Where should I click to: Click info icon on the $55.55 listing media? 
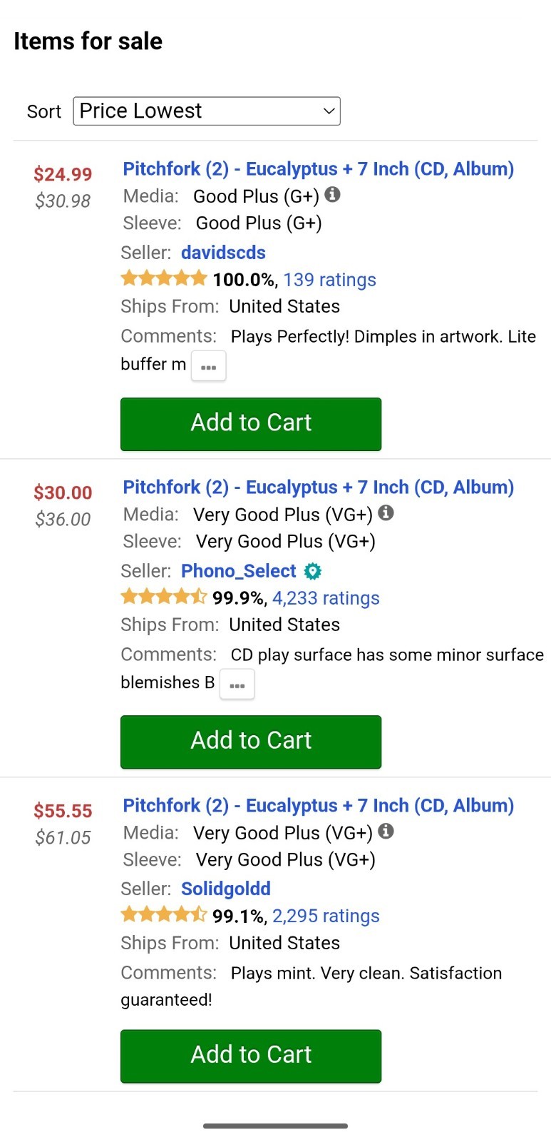pos(386,831)
